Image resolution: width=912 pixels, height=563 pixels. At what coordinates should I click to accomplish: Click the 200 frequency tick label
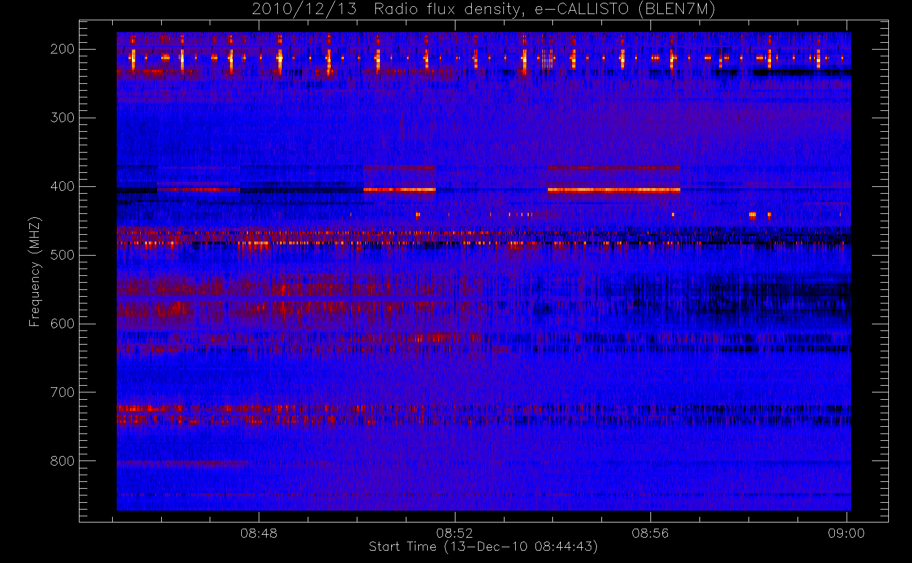pos(63,49)
